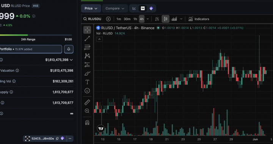Image resolution: width=273 pixels, height=144 pixels.
Task: Select the XABCD pattern tool
Action: tap(87, 56)
